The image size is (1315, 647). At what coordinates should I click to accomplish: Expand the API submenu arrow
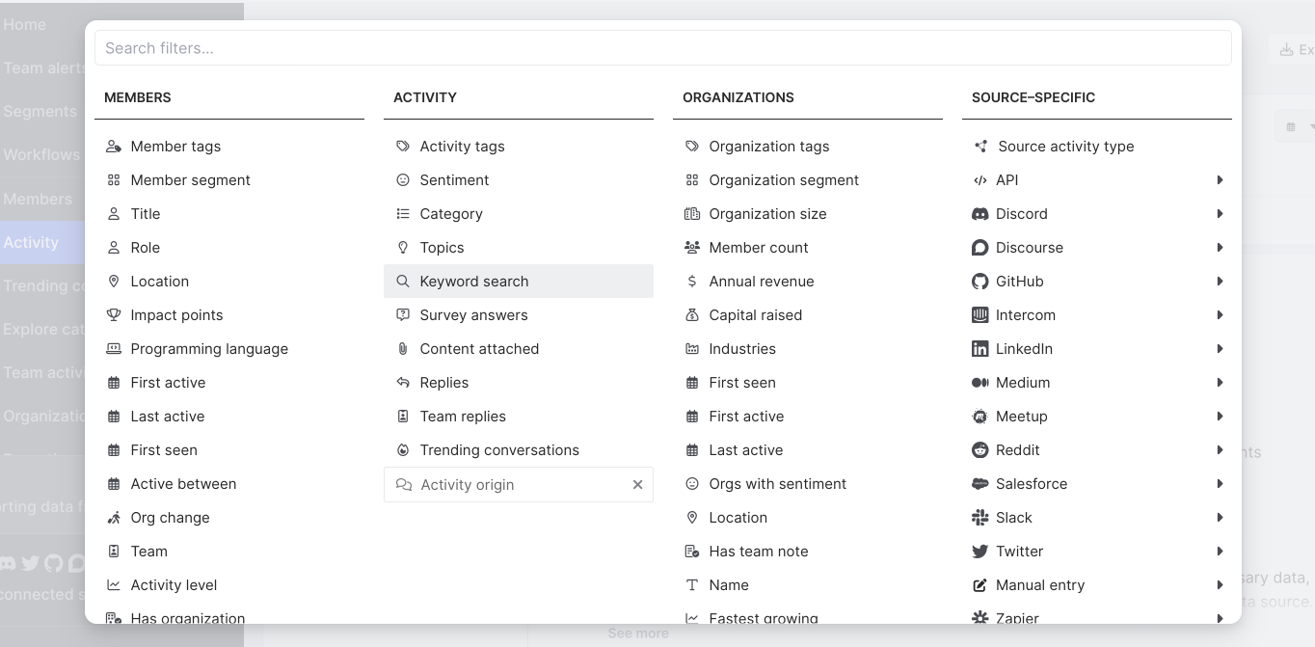click(x=1220, y=180)
